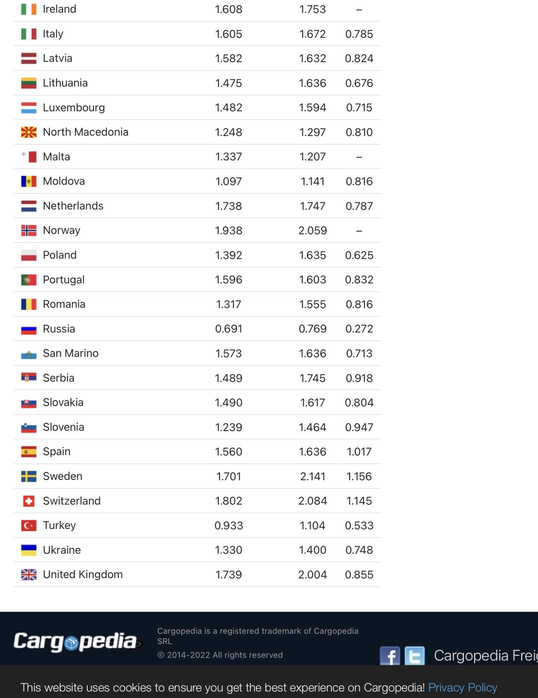Screen dimensions: 538x698
Task: Click Sweden's 2.141 price value
Action: click(x=312, y=476)
